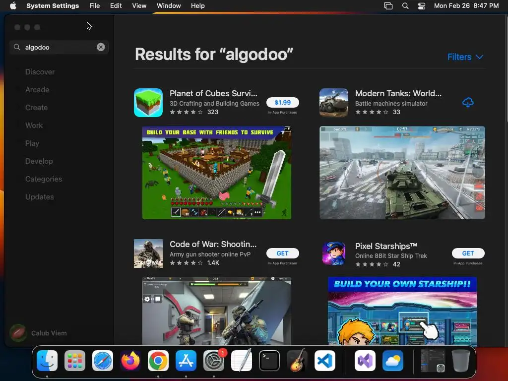View Pixel Starships screenshot preview

[402, 311]
